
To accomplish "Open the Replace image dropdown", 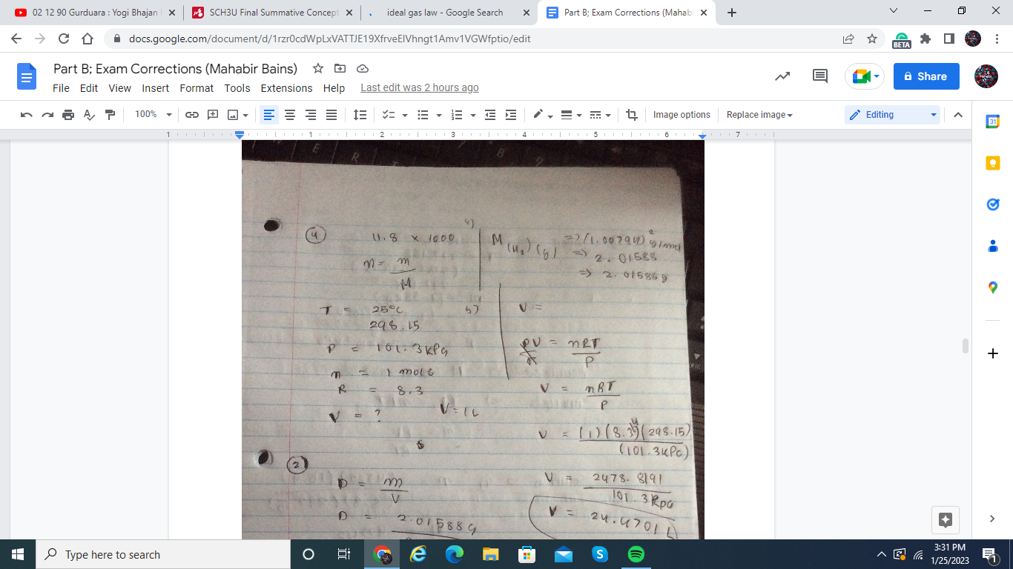I will coord(759,115).
